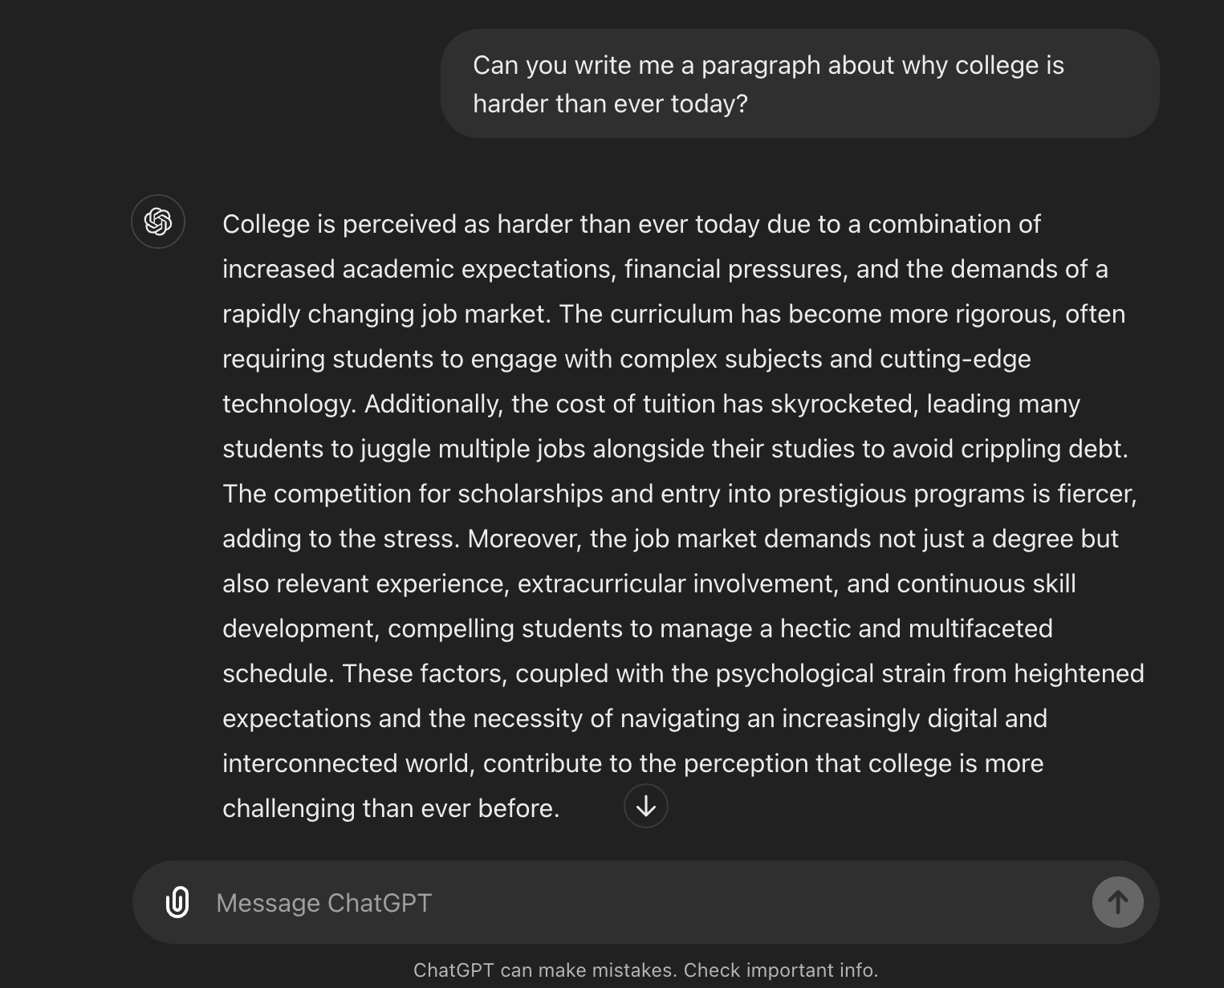Click the user's message bubble about college
Image resolution: width=1224 pixels, height=988 pixels.
(x=799, y=84)
